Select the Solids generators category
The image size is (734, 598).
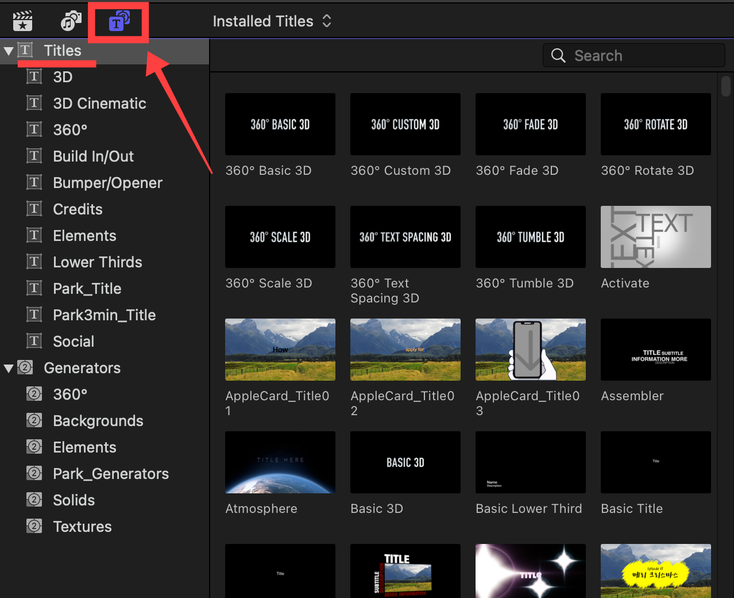click(x=74, y=500)
